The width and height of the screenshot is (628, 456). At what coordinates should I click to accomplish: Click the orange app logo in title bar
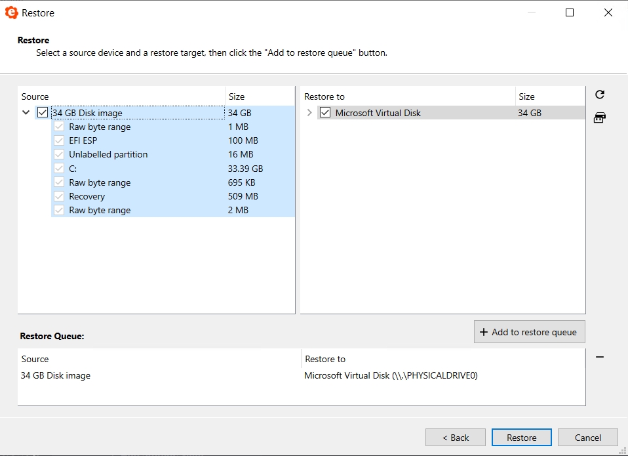coord(11,13)
